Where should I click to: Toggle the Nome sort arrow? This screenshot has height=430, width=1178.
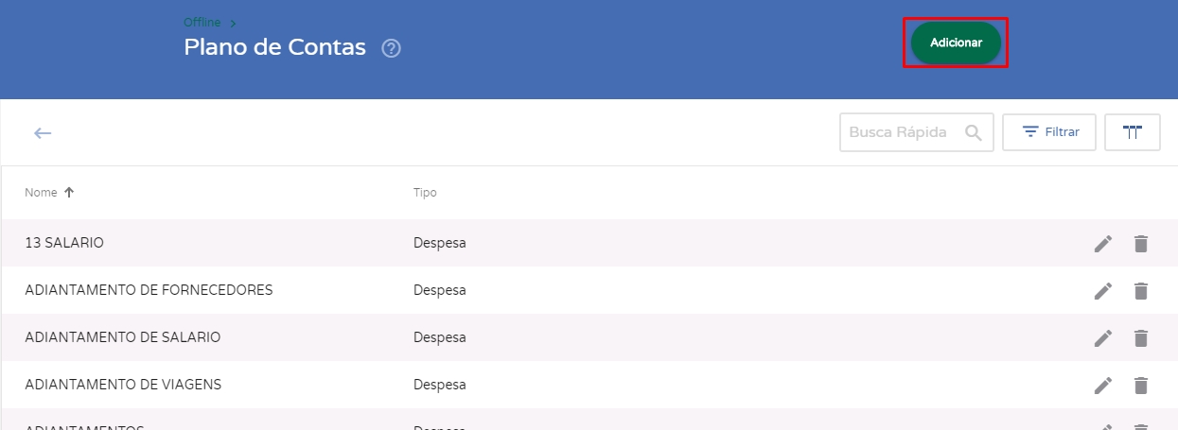68,192
